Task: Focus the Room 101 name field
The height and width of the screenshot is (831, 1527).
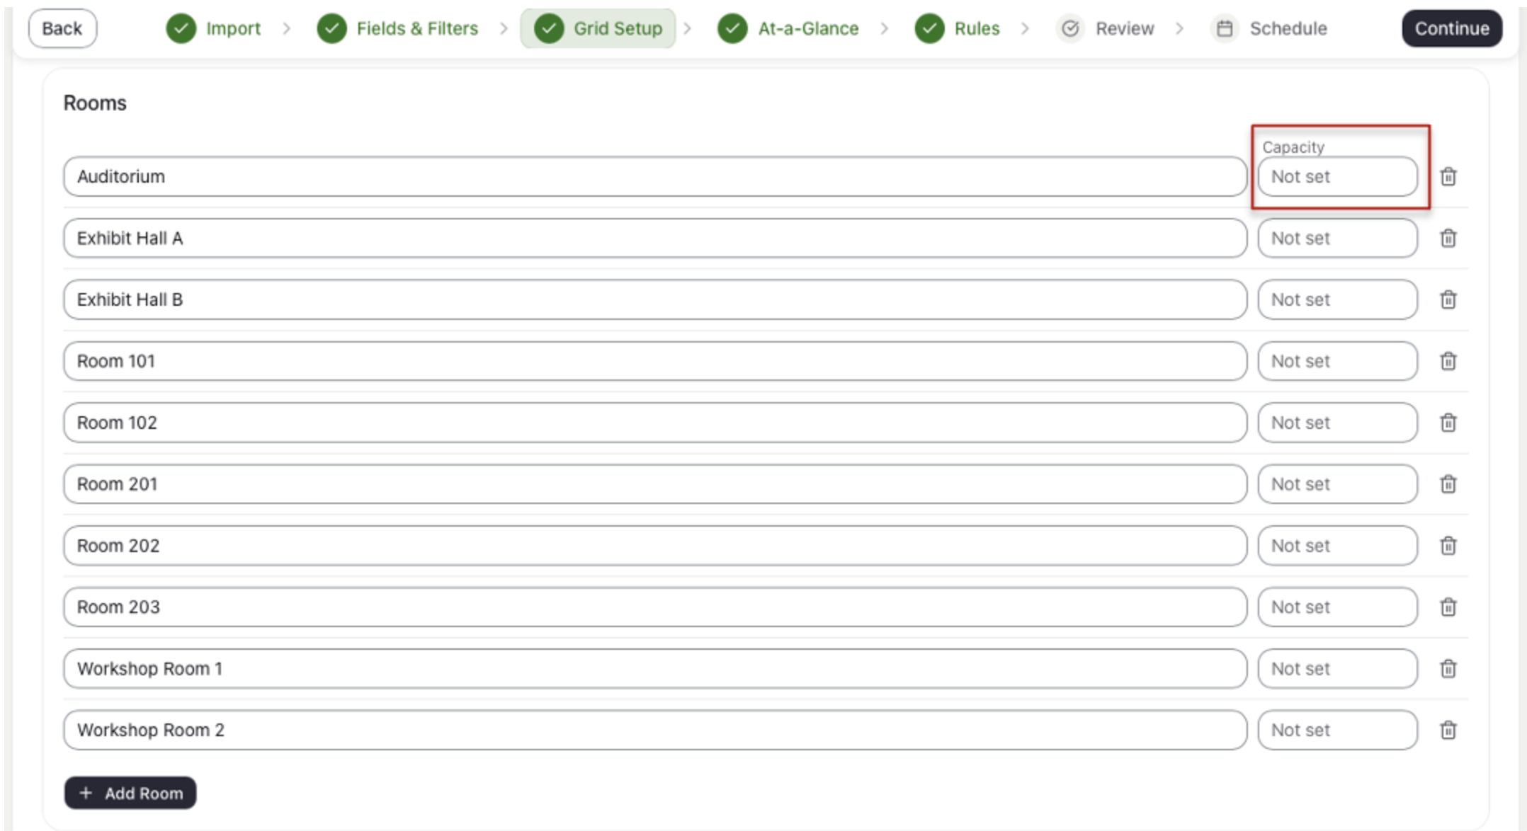Action: pos(655,361)
